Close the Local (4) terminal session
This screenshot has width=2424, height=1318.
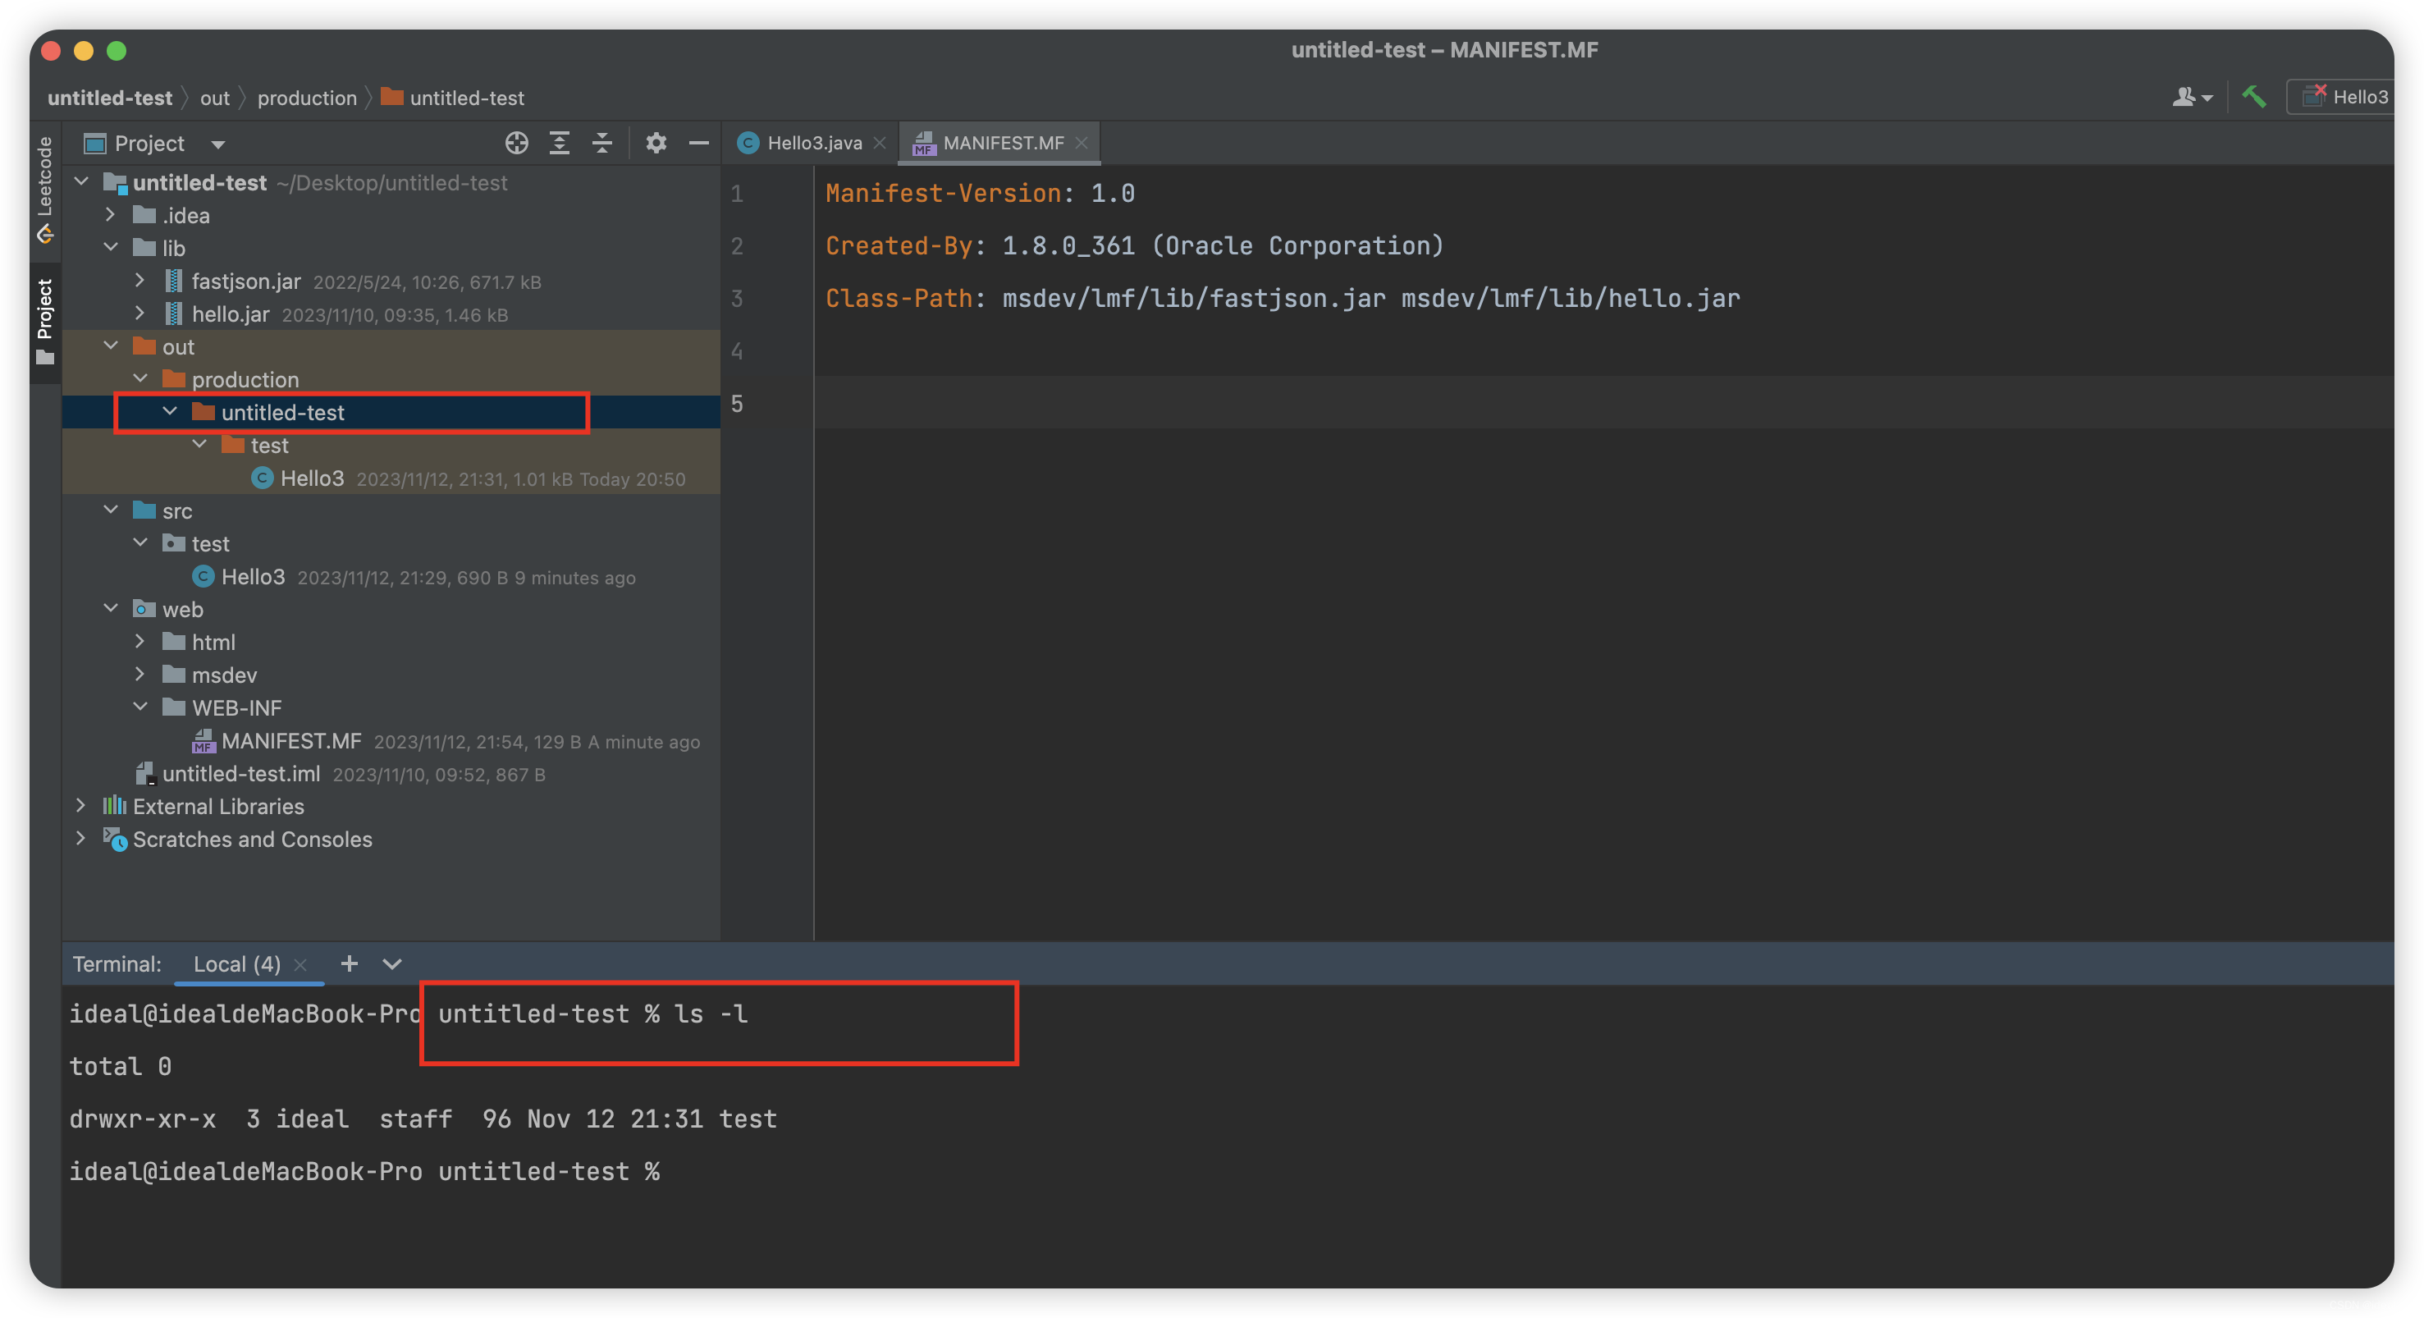[301, 965]
